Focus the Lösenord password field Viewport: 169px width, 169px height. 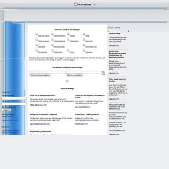pyautogui.click(x=14, y=104)
